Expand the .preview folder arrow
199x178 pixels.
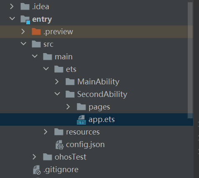click(23, 32)
